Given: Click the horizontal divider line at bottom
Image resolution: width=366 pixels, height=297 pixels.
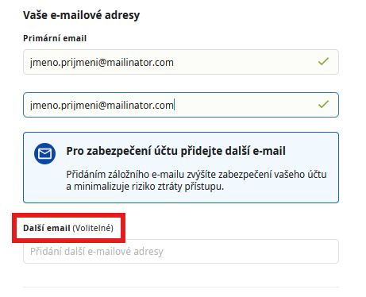Looking at the screenshot, I should [181, 287].
